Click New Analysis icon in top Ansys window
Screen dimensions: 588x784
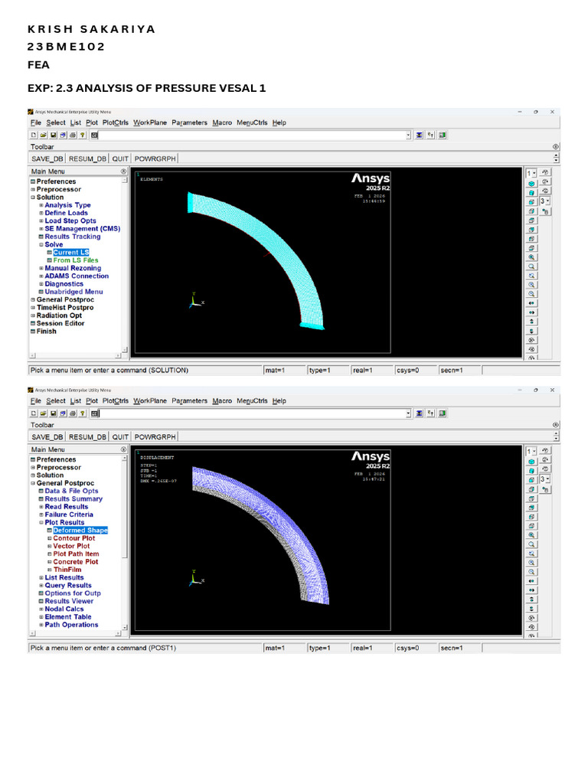tap(34, 135)
